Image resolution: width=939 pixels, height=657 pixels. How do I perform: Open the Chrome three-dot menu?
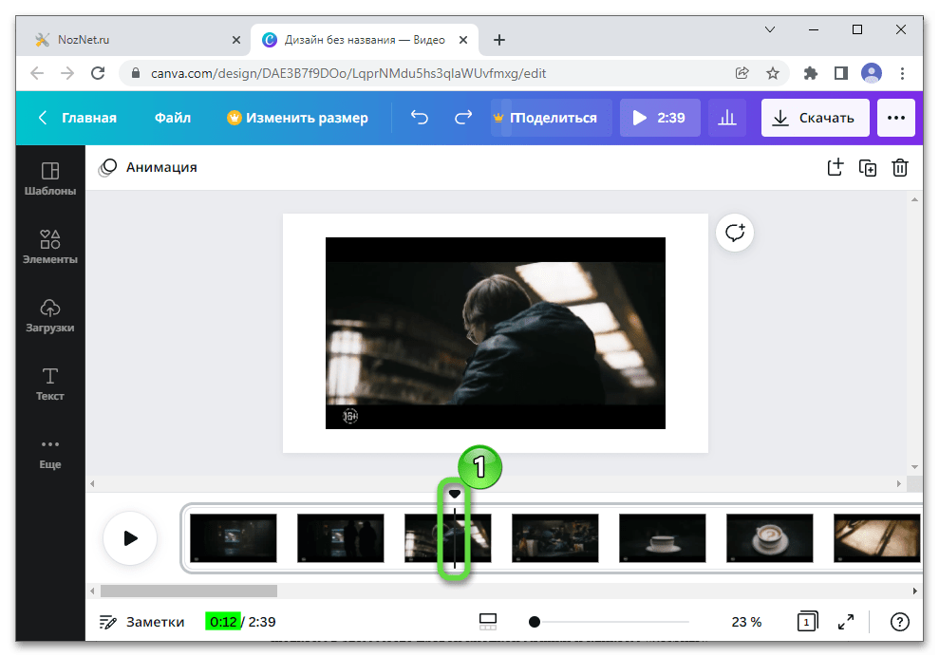(902, 73)
